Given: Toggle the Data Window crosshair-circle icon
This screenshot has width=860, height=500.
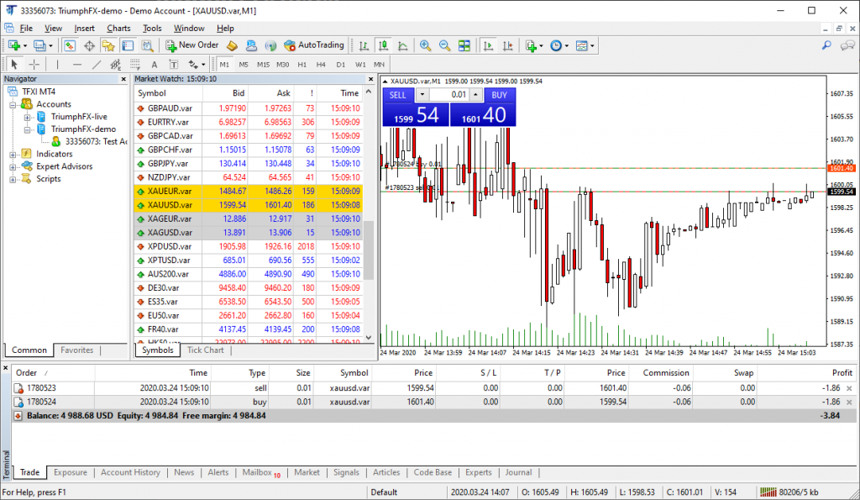Looking at the screenshot, I should pos(89,45).
